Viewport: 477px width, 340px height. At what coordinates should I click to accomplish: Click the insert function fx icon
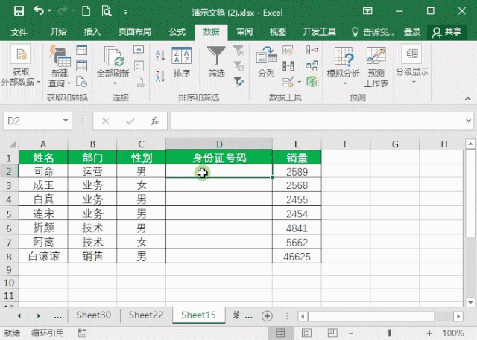tap(154, 121)
